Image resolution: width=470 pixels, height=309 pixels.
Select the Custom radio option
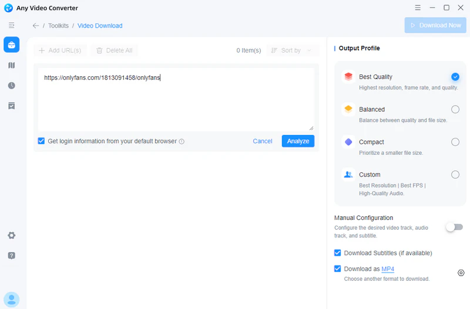point(455,174)
